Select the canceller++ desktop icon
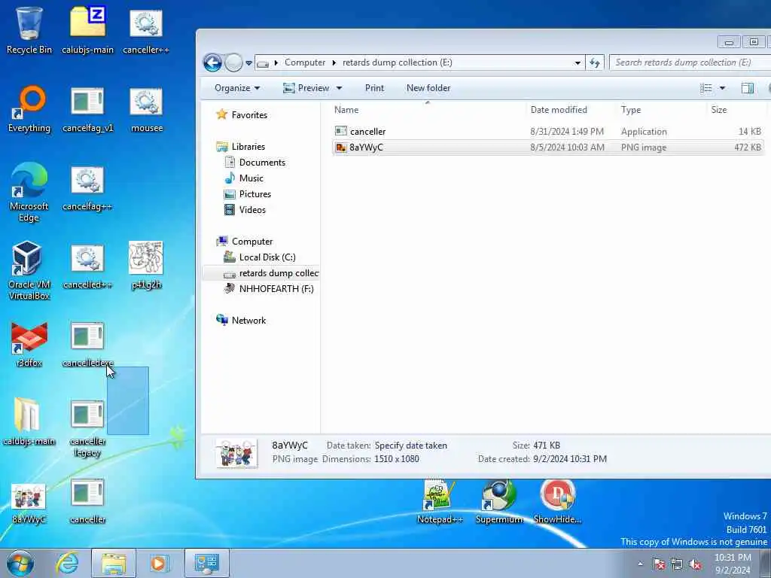771x578 pixels. pyautogui.click(x=146, y=29)
